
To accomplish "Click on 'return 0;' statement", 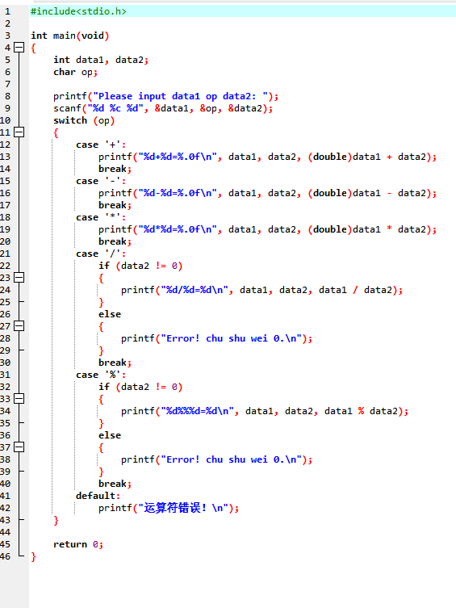I will [78, 544].
